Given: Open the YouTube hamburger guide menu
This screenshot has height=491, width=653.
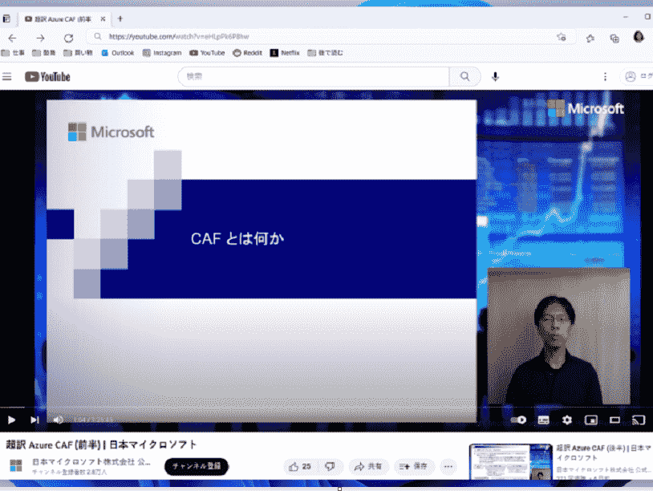Looking at the screenshot, I should click(7, 77).
